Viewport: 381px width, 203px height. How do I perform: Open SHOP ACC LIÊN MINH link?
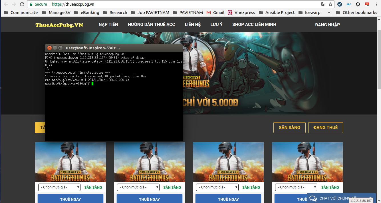[x=254, y=25]
